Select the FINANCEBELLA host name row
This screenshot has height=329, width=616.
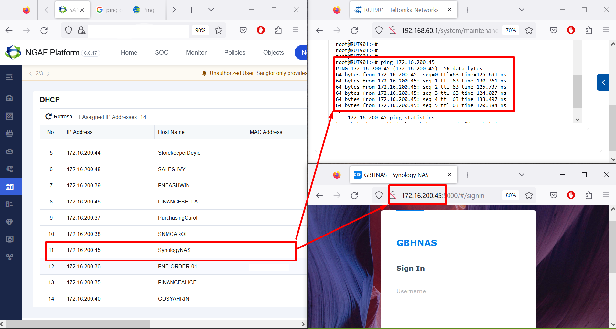tap(178, 202)
